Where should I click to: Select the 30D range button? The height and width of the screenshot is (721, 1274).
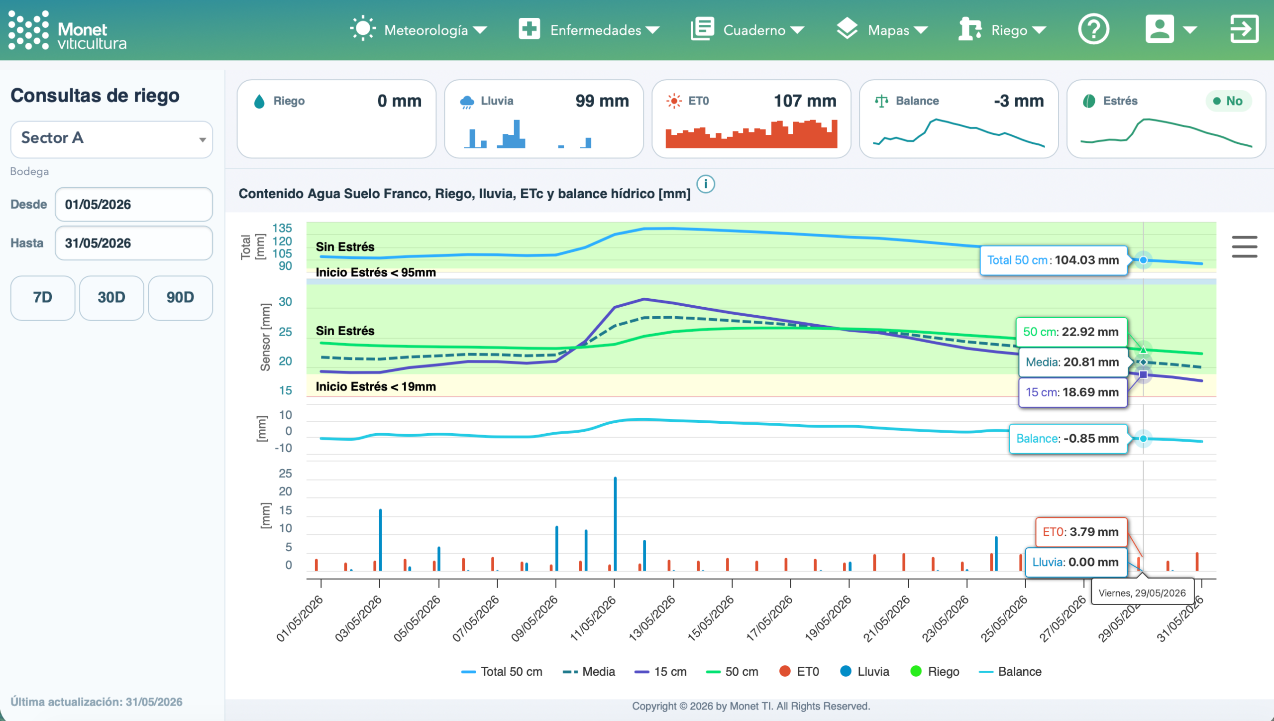[x=111, y=298]
